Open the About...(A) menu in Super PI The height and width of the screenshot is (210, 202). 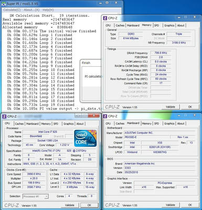point(31,10)
